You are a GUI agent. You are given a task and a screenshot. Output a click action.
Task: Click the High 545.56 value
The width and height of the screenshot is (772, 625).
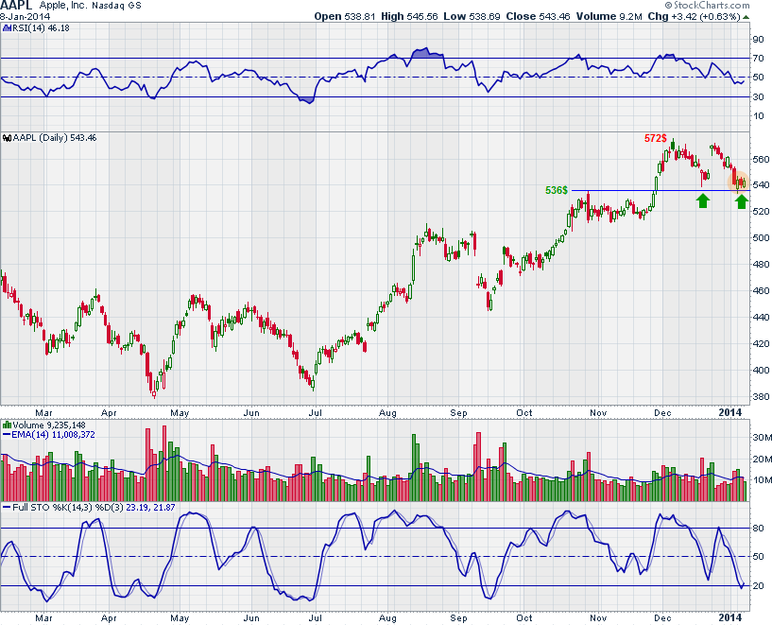click(409, 16)
